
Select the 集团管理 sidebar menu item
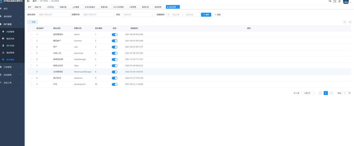(10, 53)
